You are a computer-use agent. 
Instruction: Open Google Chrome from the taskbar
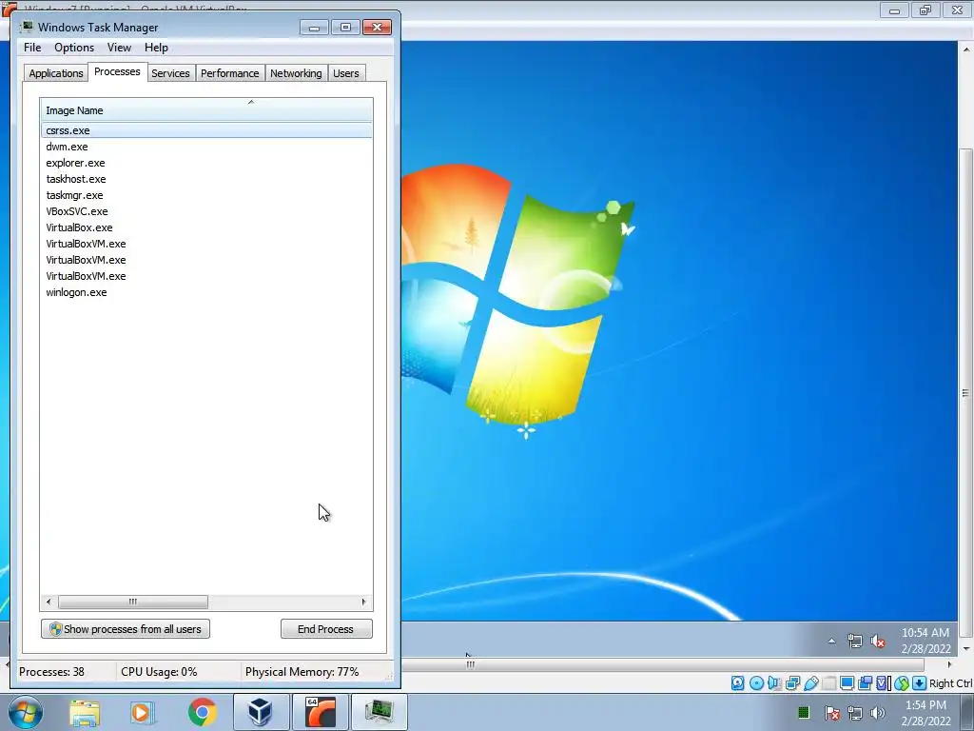click(x=202, y=712)
